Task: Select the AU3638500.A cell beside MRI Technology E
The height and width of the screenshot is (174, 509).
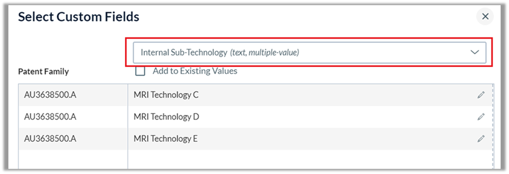Action: point(50,138)
